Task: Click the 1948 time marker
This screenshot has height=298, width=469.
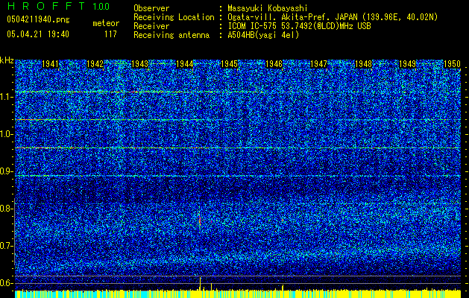Action: (x=363, y=64)
